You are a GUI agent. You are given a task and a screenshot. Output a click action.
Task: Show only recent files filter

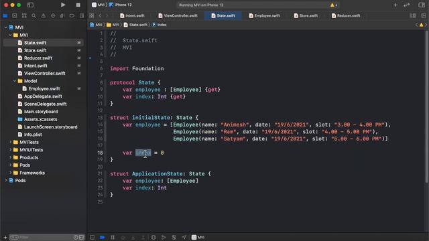click(x=76, y=237)
